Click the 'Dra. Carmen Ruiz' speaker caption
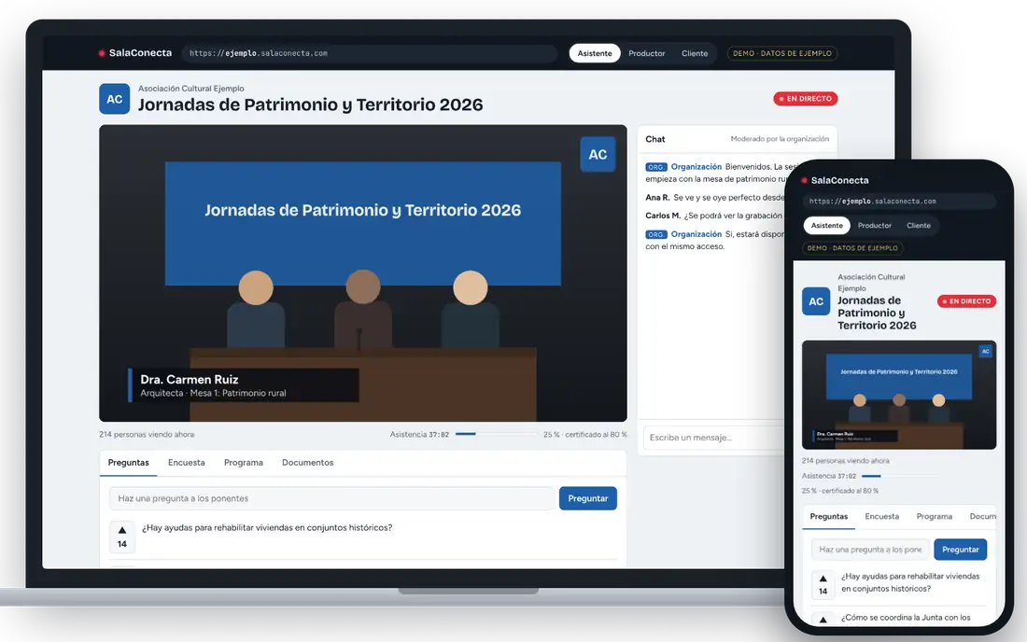This screenshot has height=642, width=1027. (244, 384)
